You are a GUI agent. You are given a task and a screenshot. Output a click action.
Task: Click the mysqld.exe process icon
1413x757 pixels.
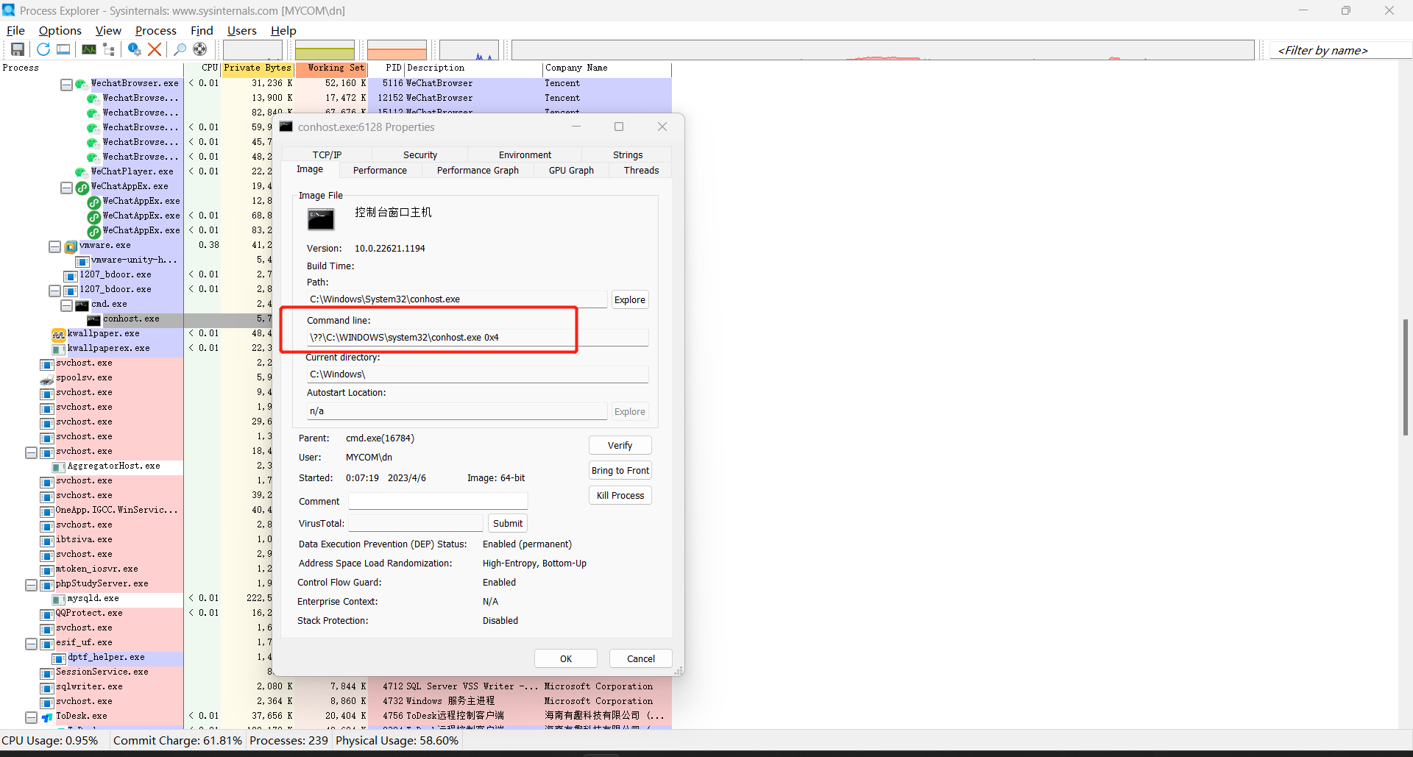(x=59, y=600)
